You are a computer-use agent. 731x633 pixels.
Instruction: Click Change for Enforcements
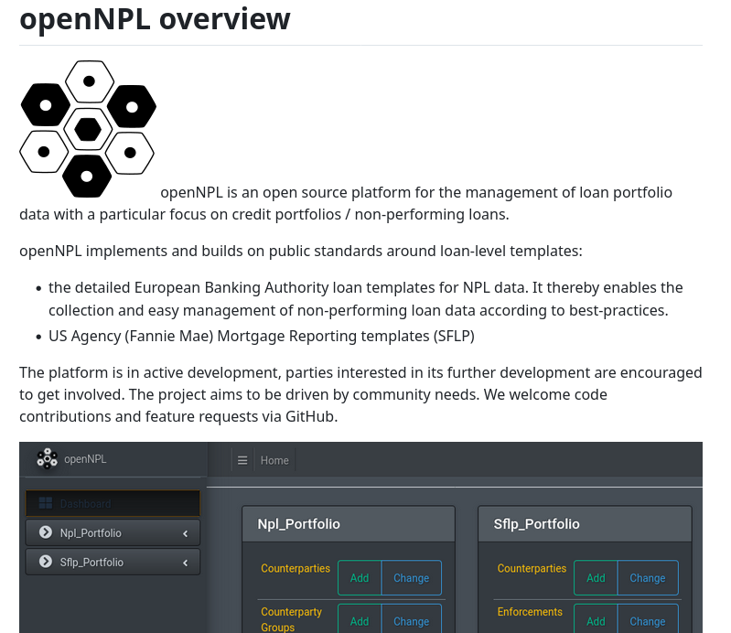point(648,620)
